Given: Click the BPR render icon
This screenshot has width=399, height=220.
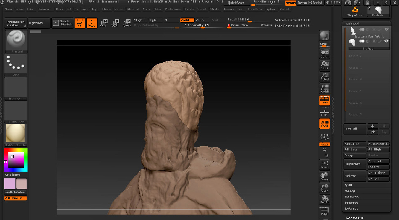Looking at the screenshot, I should (324, 36).
